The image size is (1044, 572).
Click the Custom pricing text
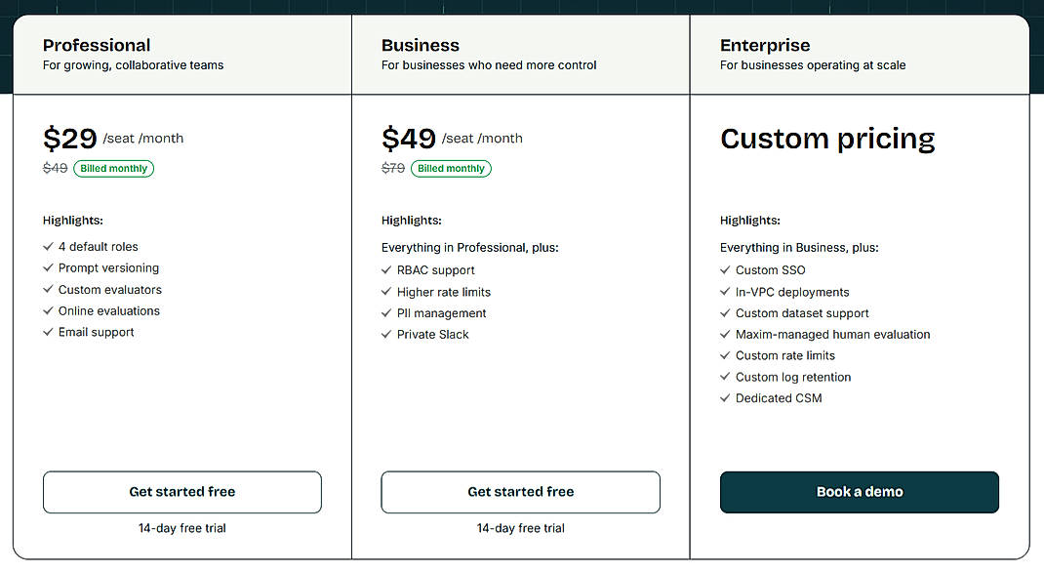pyautogui.click(x=827, y=140)
